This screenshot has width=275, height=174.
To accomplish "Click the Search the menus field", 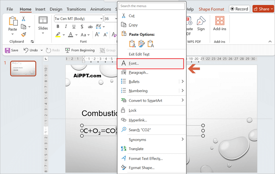I will click(151, 6).
